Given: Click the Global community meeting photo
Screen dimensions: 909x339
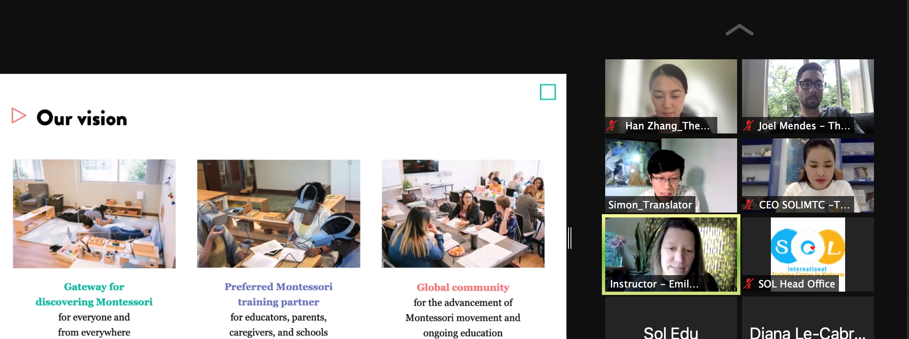Looking at the screenshot, I should click(x=463, y=214).
